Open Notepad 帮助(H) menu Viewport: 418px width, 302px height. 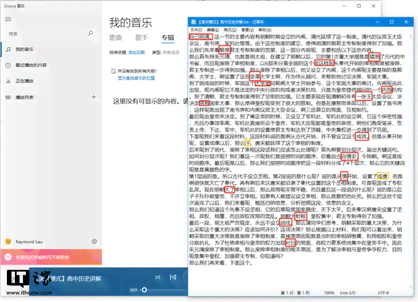click(x=265, y=30)
